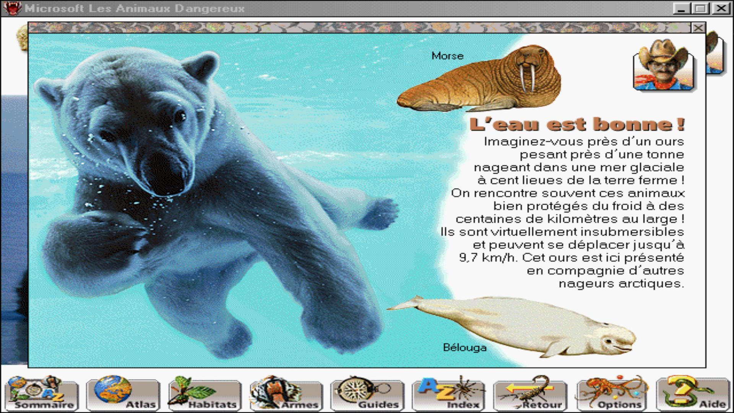
Task: Click the cowboy guide portrait
Action: pos(663,64)
